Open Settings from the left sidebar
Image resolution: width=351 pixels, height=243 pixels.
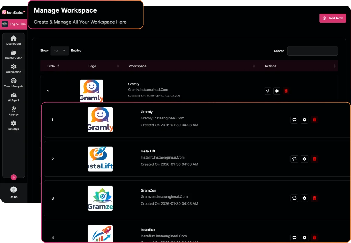pos(14,125)
